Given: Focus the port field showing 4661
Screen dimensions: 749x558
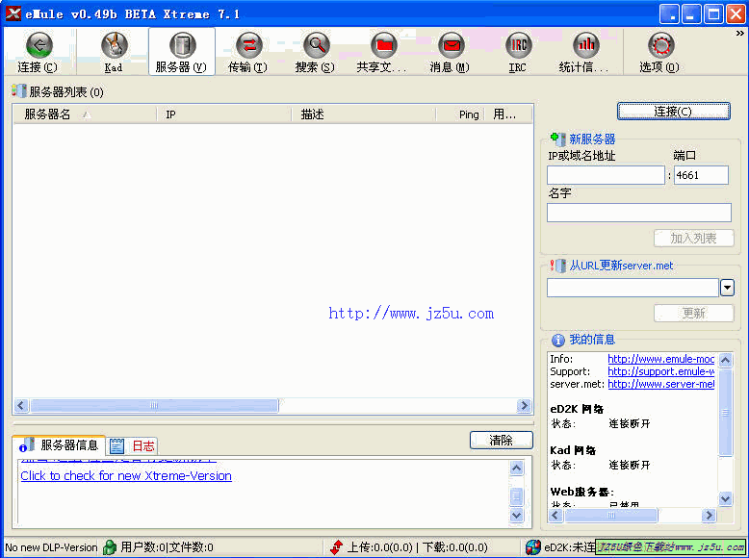Looking at the screenshot, I should [x=701, y=175].
